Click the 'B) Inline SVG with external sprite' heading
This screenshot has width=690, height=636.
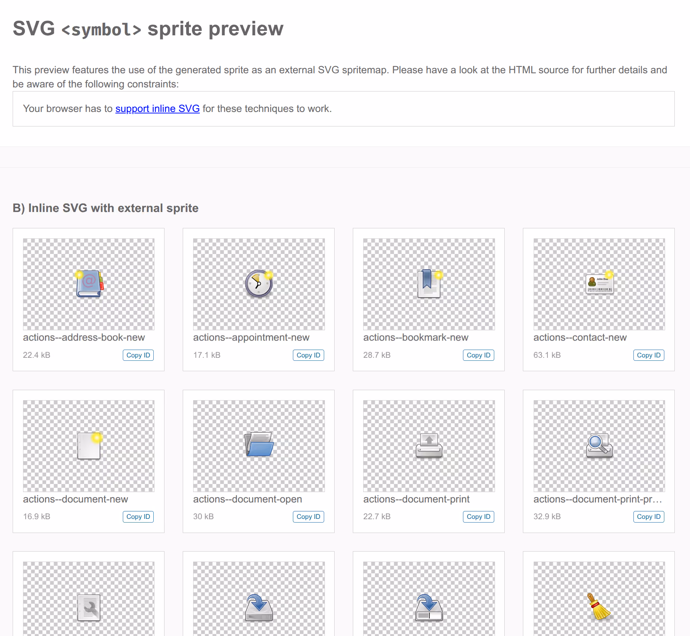106,208
